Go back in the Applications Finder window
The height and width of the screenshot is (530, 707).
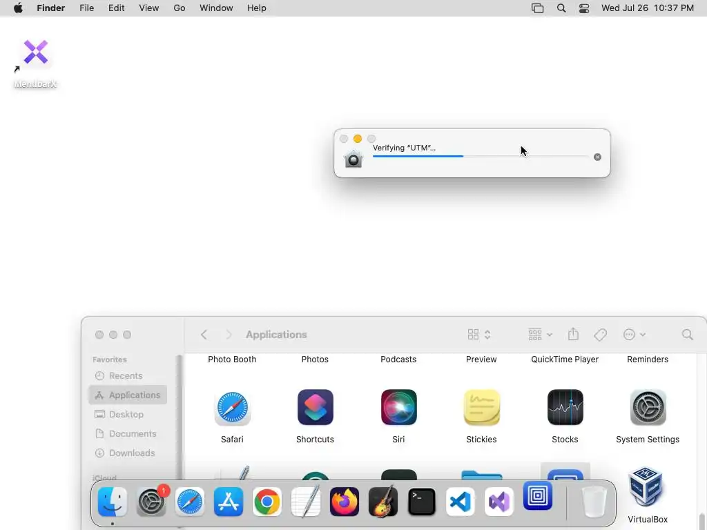(204, 335)
